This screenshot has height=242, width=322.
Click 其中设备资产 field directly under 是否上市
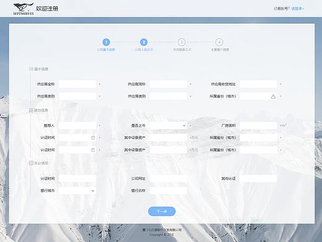168,138
